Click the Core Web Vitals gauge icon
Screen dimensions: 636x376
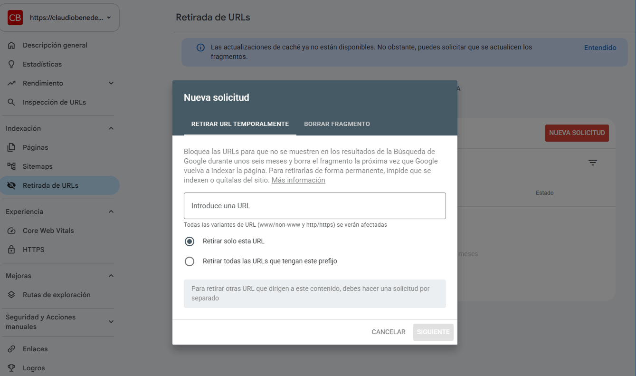[12, 231]
